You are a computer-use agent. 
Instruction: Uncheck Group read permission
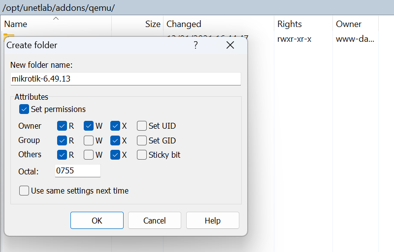click(x=62, y=140)
